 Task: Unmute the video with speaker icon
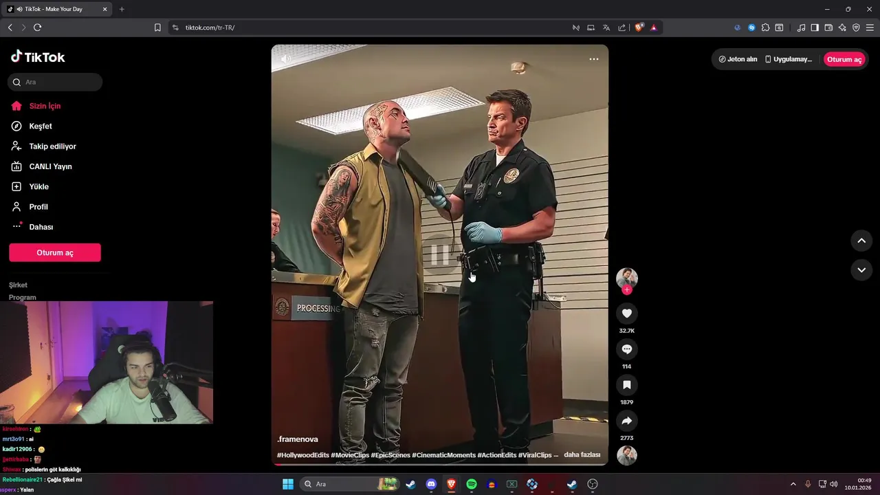(286, 59)
